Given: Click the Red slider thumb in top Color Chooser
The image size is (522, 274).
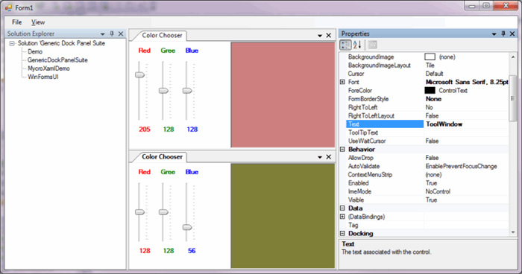Looking at the screenshot, I should coord(140,74).
